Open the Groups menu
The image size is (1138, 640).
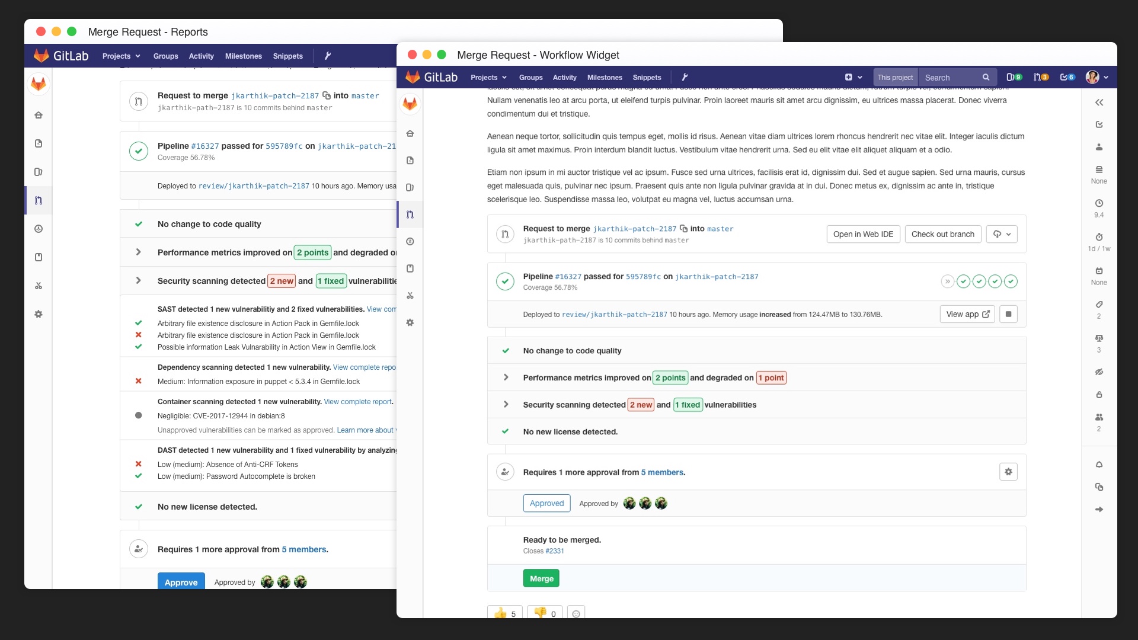[530, 77]
